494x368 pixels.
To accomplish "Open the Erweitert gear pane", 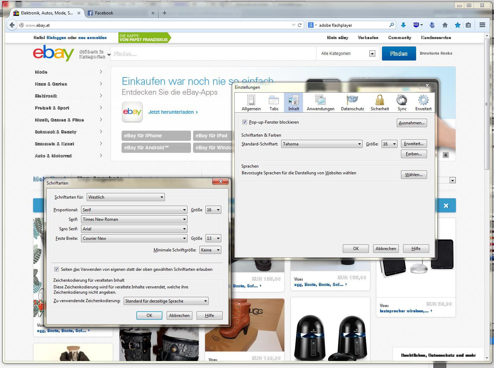I will pyautogui.click(x=423, y=103).
